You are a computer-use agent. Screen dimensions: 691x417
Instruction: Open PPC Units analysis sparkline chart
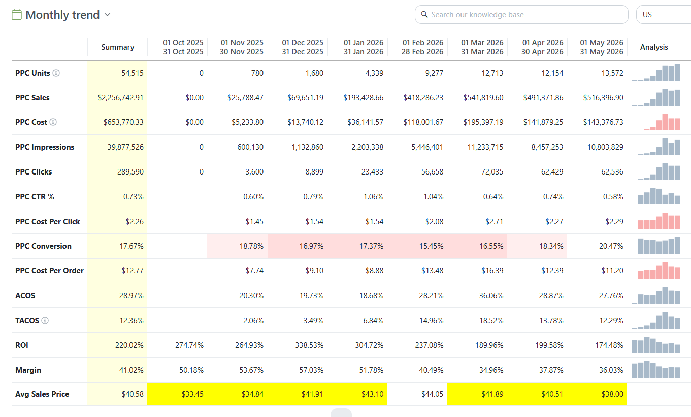(x=656, y=73)
